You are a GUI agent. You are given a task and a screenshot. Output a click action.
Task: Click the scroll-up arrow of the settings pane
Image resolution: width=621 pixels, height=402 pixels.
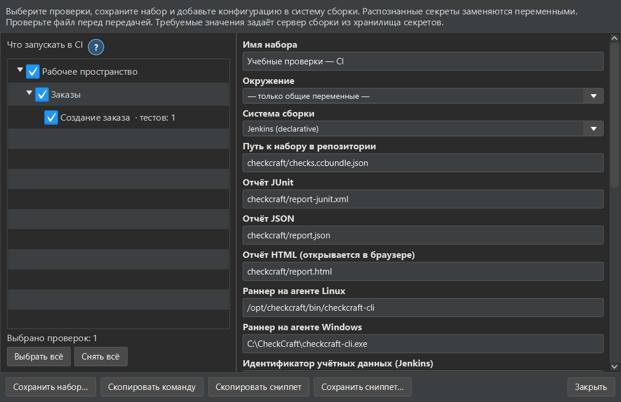614,38
